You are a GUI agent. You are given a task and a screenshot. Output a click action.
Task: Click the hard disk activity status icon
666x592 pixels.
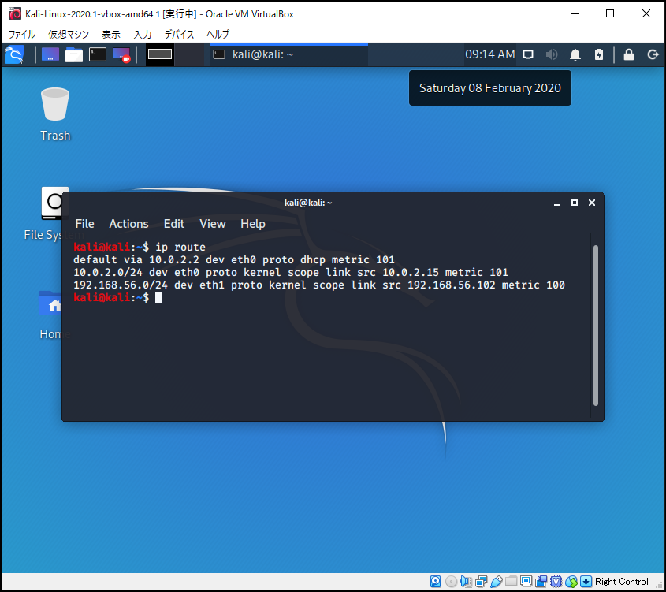click(435, 582)
